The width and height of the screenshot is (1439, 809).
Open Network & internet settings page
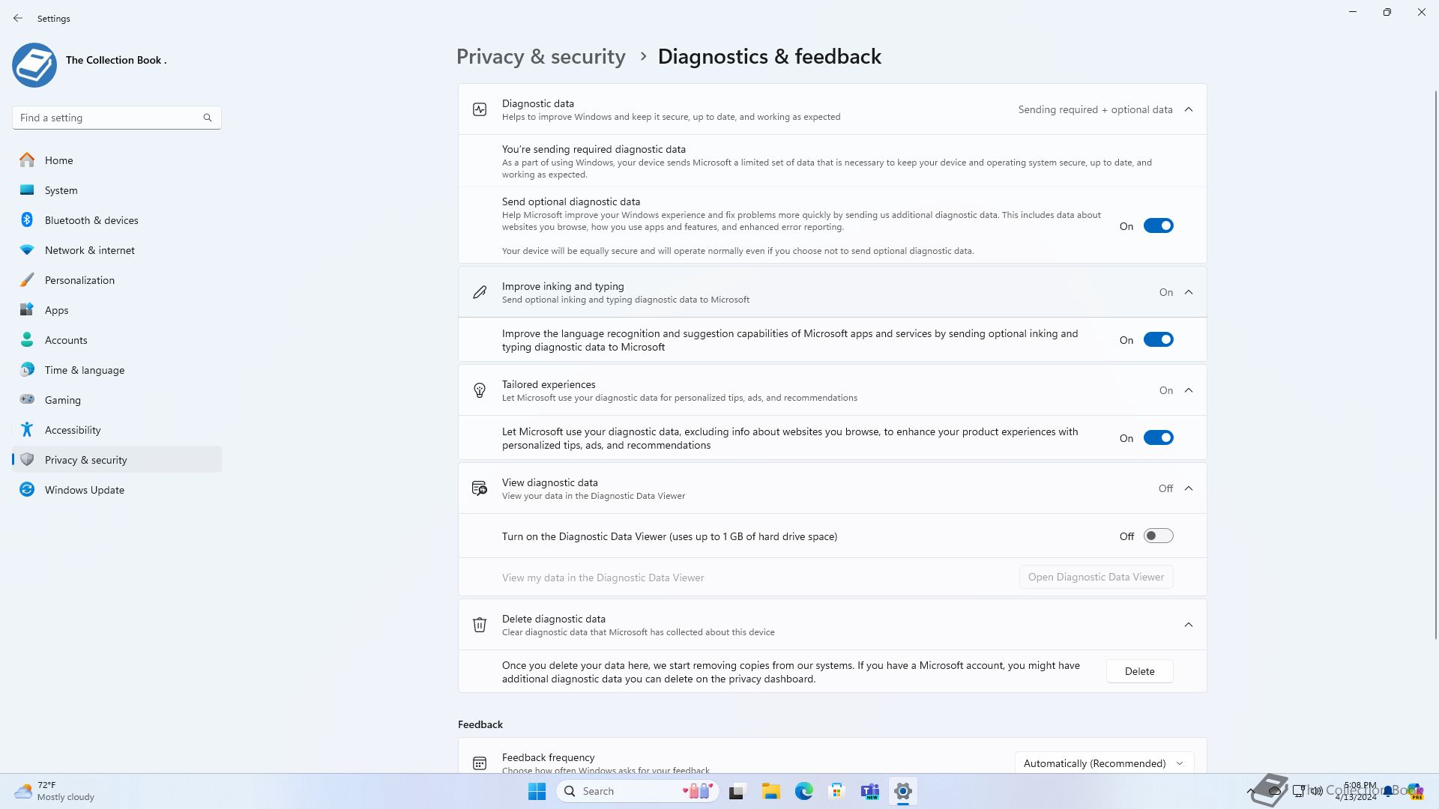tap(90, 250)
